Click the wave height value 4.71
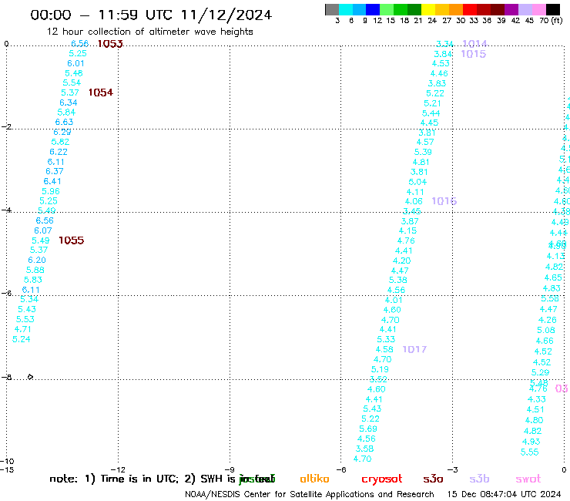 pos(22,329)
